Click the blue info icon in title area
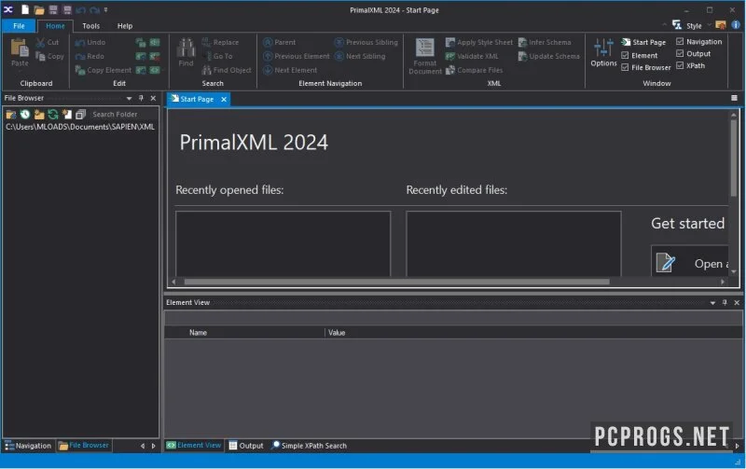Viewport: 746px width, 469px height. pos(736,25)
